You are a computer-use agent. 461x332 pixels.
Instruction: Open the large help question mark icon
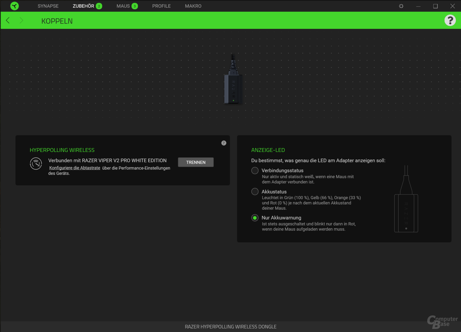point(450,20)
